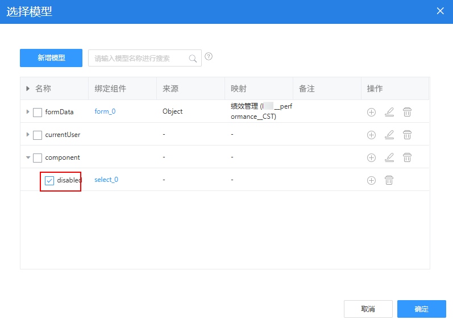Click the 来源 column header
Image resolution: width=453 pixels, height=324 pixels.
coord(190,89)
